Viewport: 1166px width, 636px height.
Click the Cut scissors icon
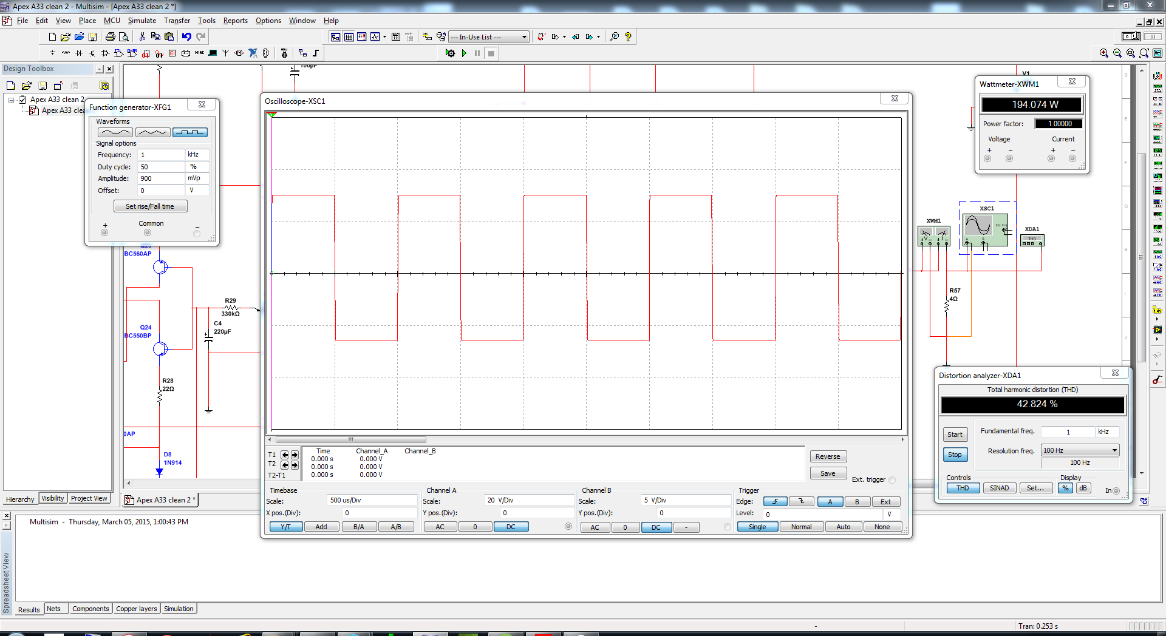pos(142,37)
